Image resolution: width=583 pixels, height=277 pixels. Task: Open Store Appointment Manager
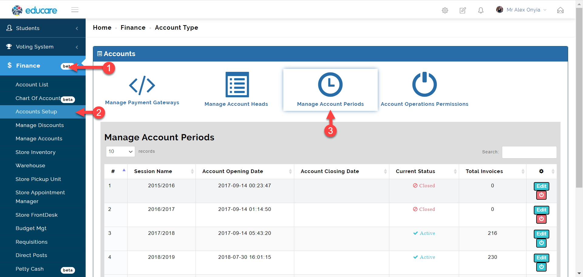coord(40,197)
